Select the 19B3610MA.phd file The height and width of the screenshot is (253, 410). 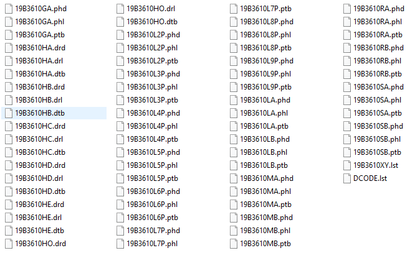tap(267, 178)
